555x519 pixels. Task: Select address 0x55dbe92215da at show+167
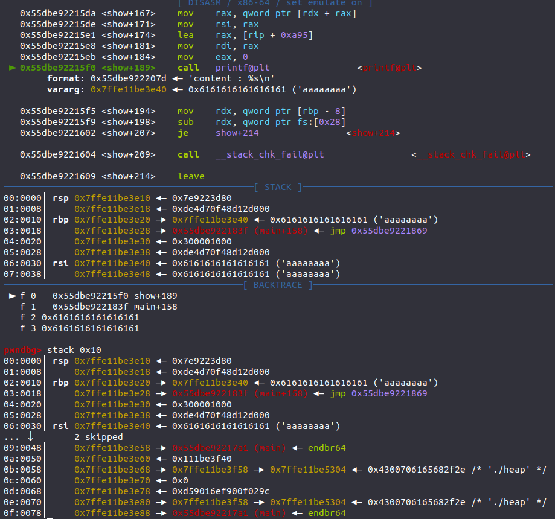[58, 13]
